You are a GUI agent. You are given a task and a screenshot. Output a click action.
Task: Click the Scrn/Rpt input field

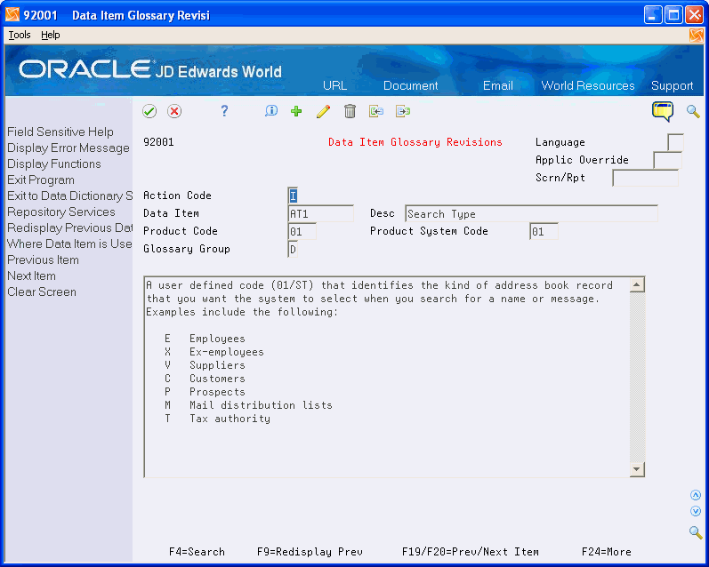[x=645, y=178]
